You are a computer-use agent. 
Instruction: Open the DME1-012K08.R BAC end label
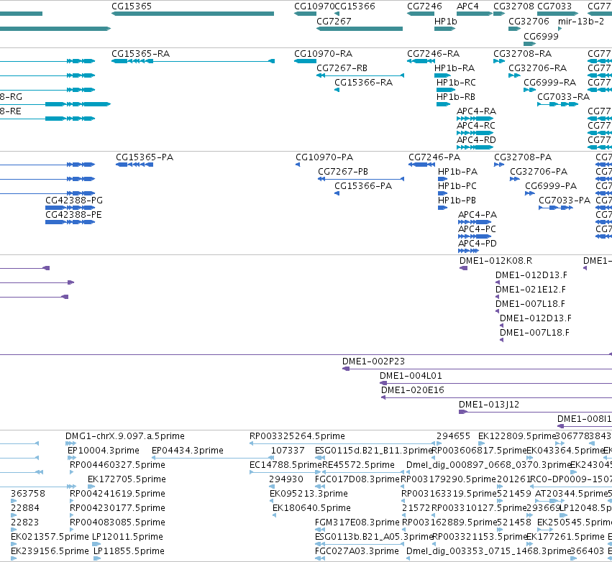click(495, 262)
